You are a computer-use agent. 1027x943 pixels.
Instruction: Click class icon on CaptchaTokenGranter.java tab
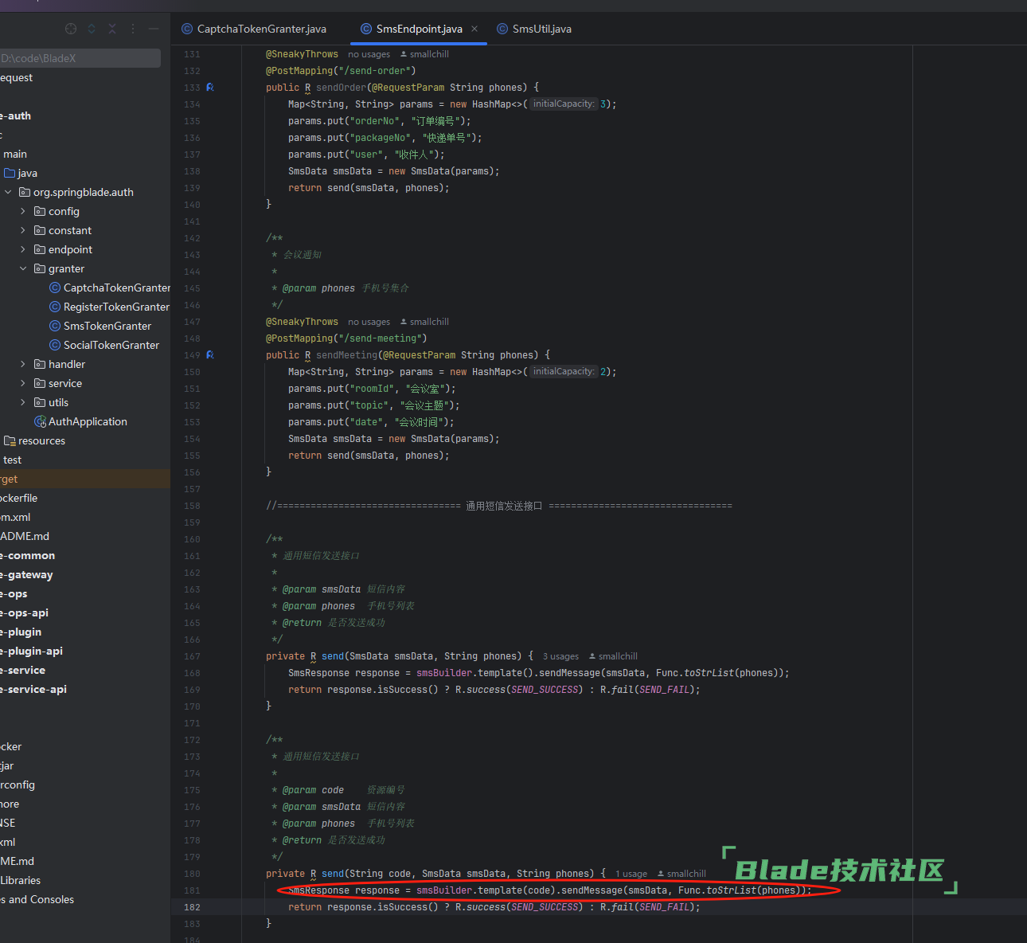pos(187,29)
